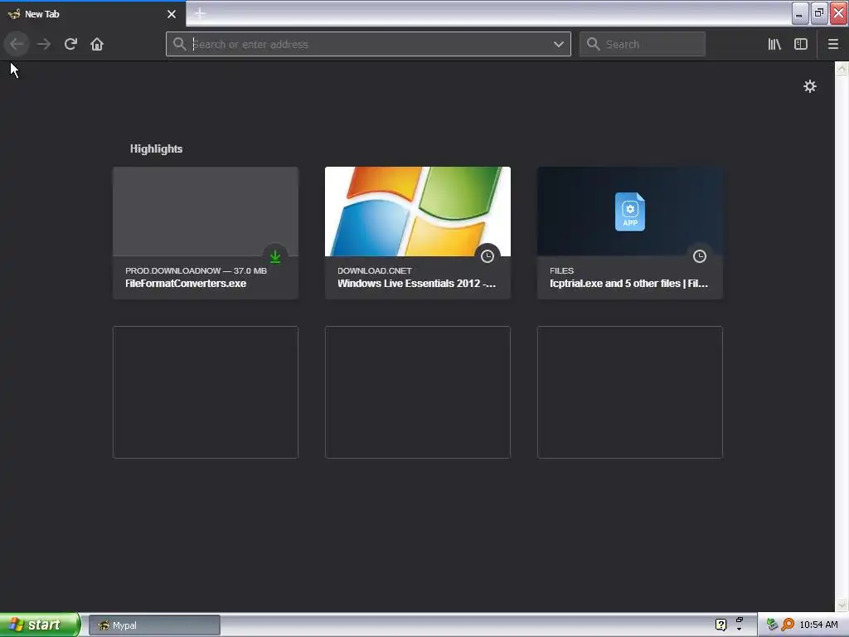Click the blue APP file icon
Screen dimensions: 849x637
pos(630,212)
